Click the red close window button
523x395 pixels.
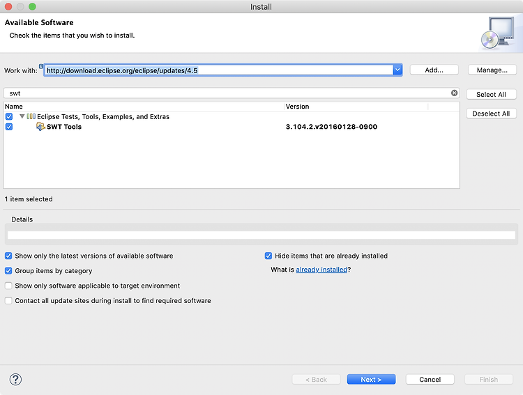(x=8, y=6)
